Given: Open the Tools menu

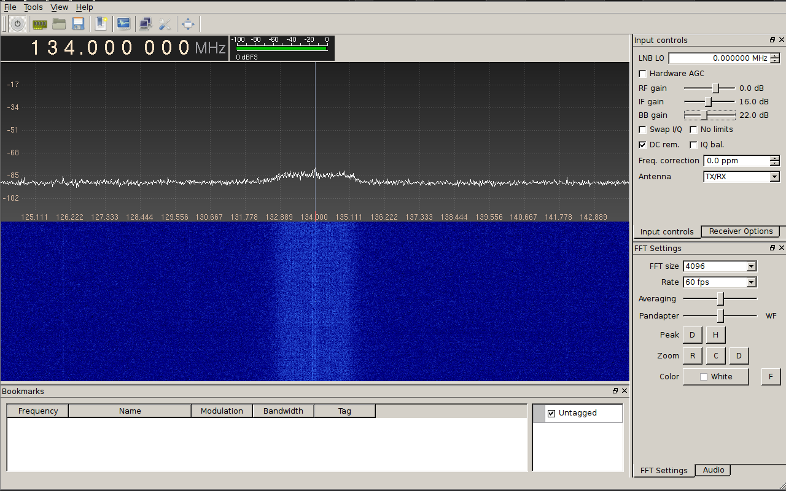Looking at the screenshot, I should tap(33, 7).
